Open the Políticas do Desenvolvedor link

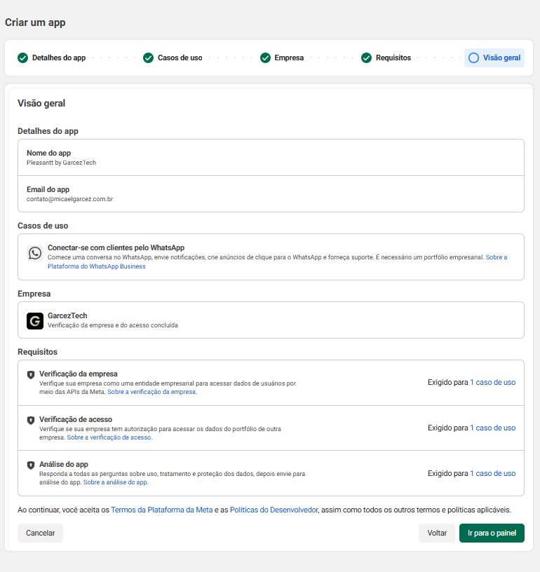click(x=274, y=510)
